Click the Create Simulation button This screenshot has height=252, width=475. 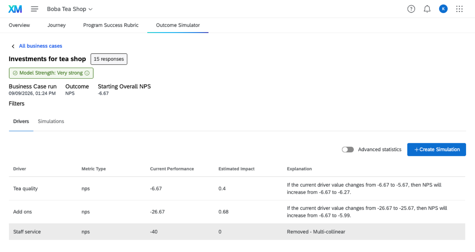[436, 149]
